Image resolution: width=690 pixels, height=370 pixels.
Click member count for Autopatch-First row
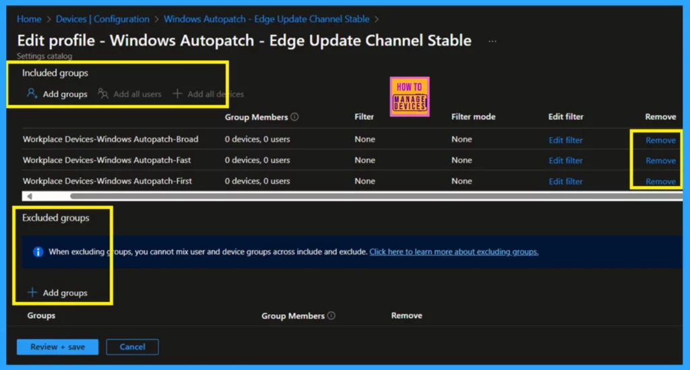(x=257, y=181)
